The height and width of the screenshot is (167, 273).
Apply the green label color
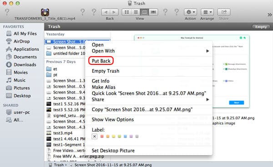click(119, 137)
